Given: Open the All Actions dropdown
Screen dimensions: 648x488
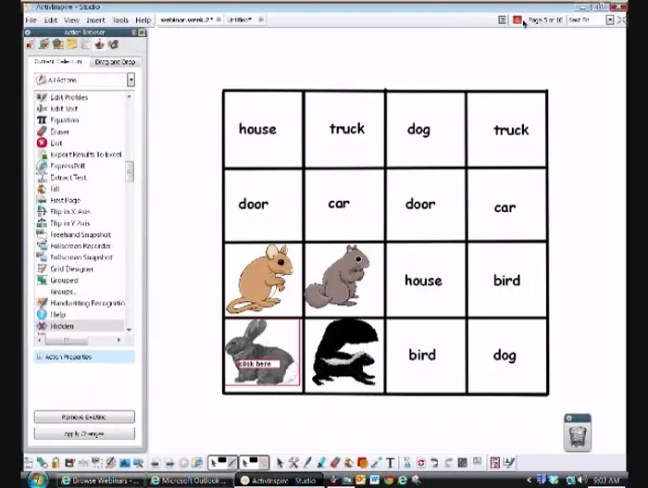Looking at the screenshot, I should click(x=131, y=80).
